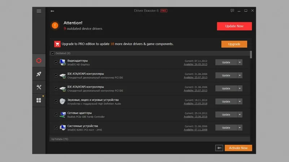The height and width of the screenshot is (162, 289).
Task: Click the back arrow icon
Action: (52, 11)
